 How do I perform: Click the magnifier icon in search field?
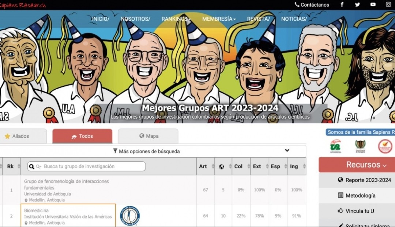point(31,167)
